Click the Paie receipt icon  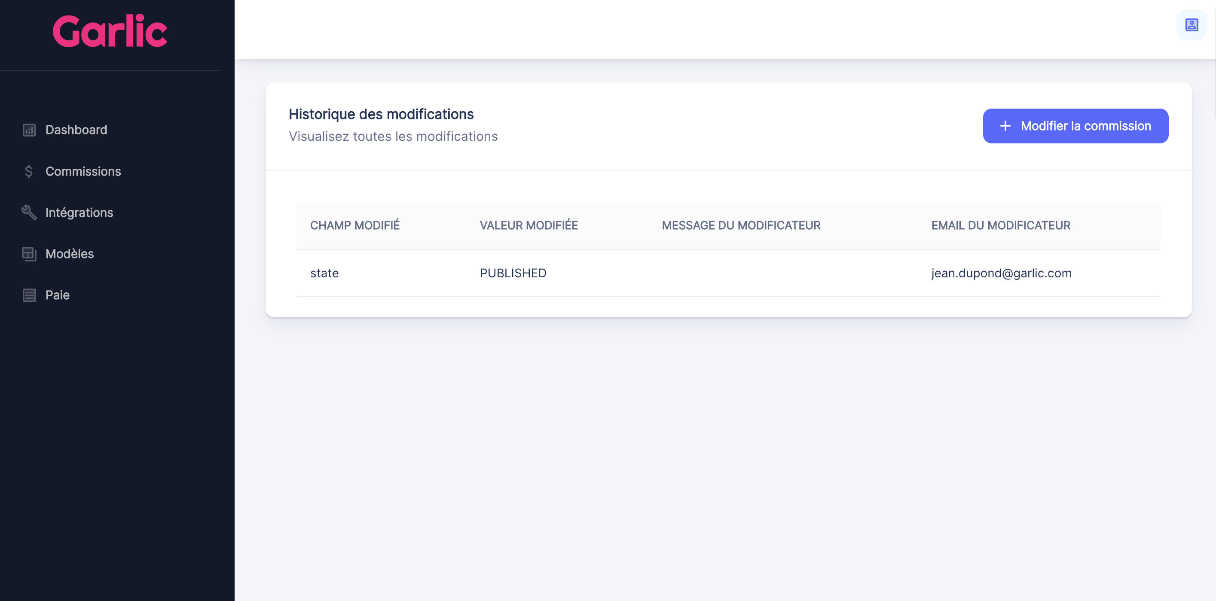pos(29,295)
